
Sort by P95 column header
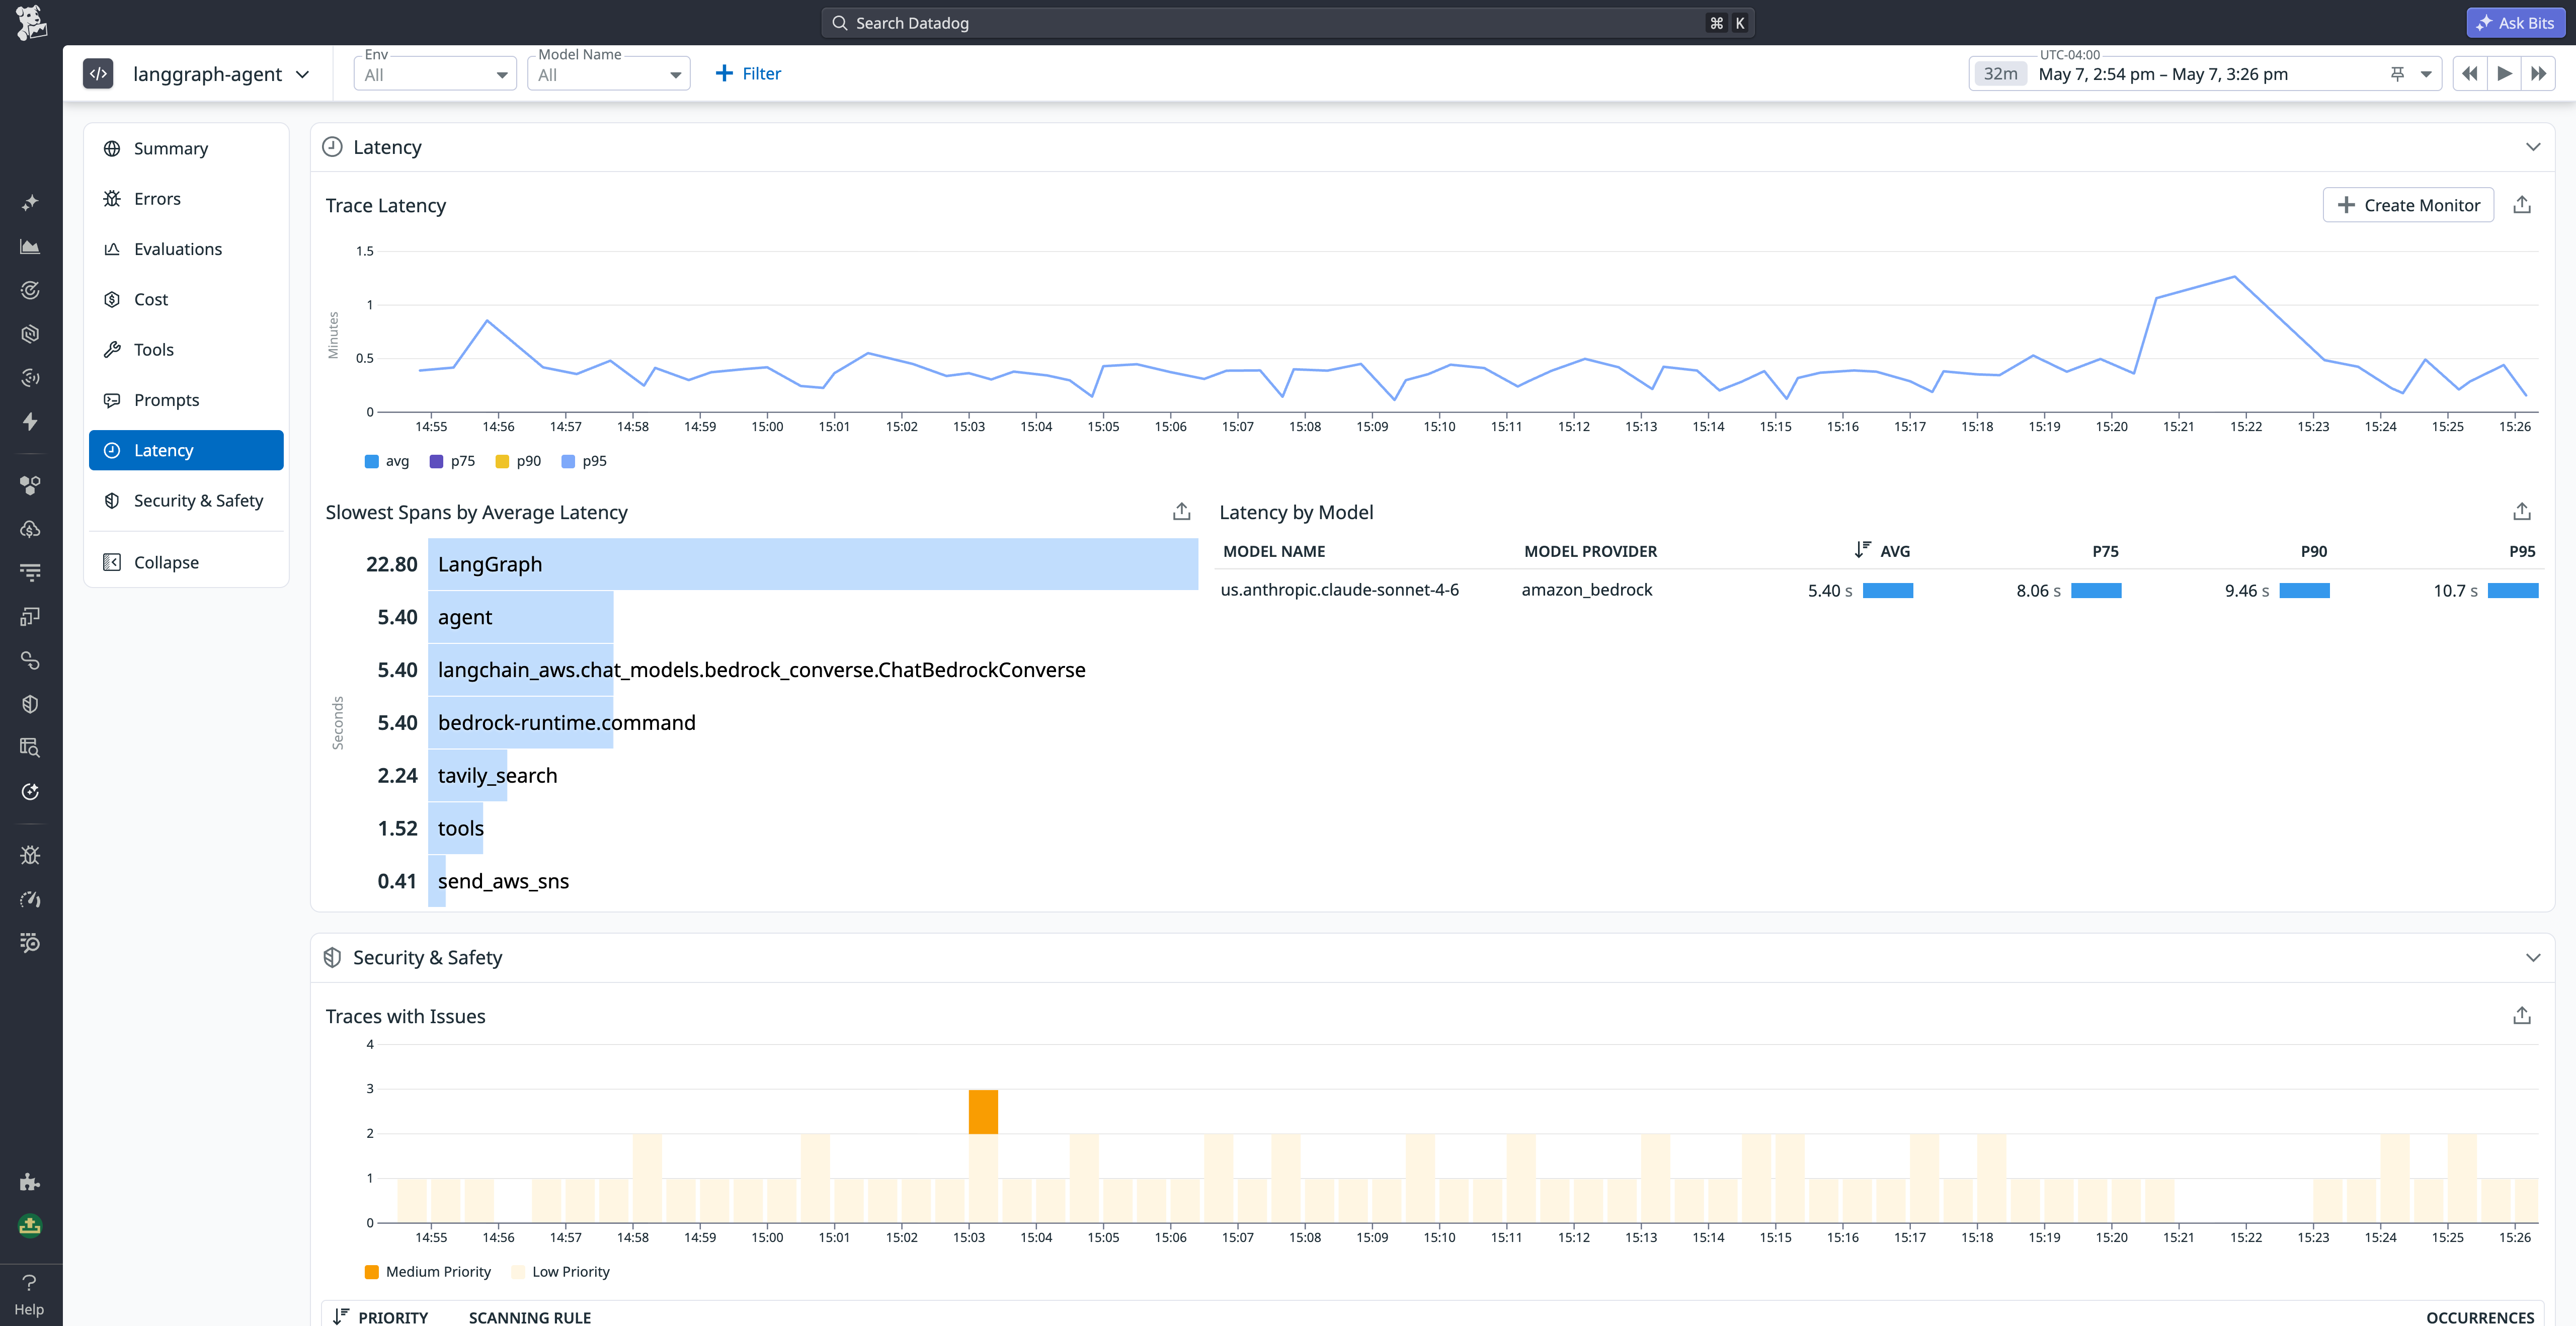[x=2522, y=551]
